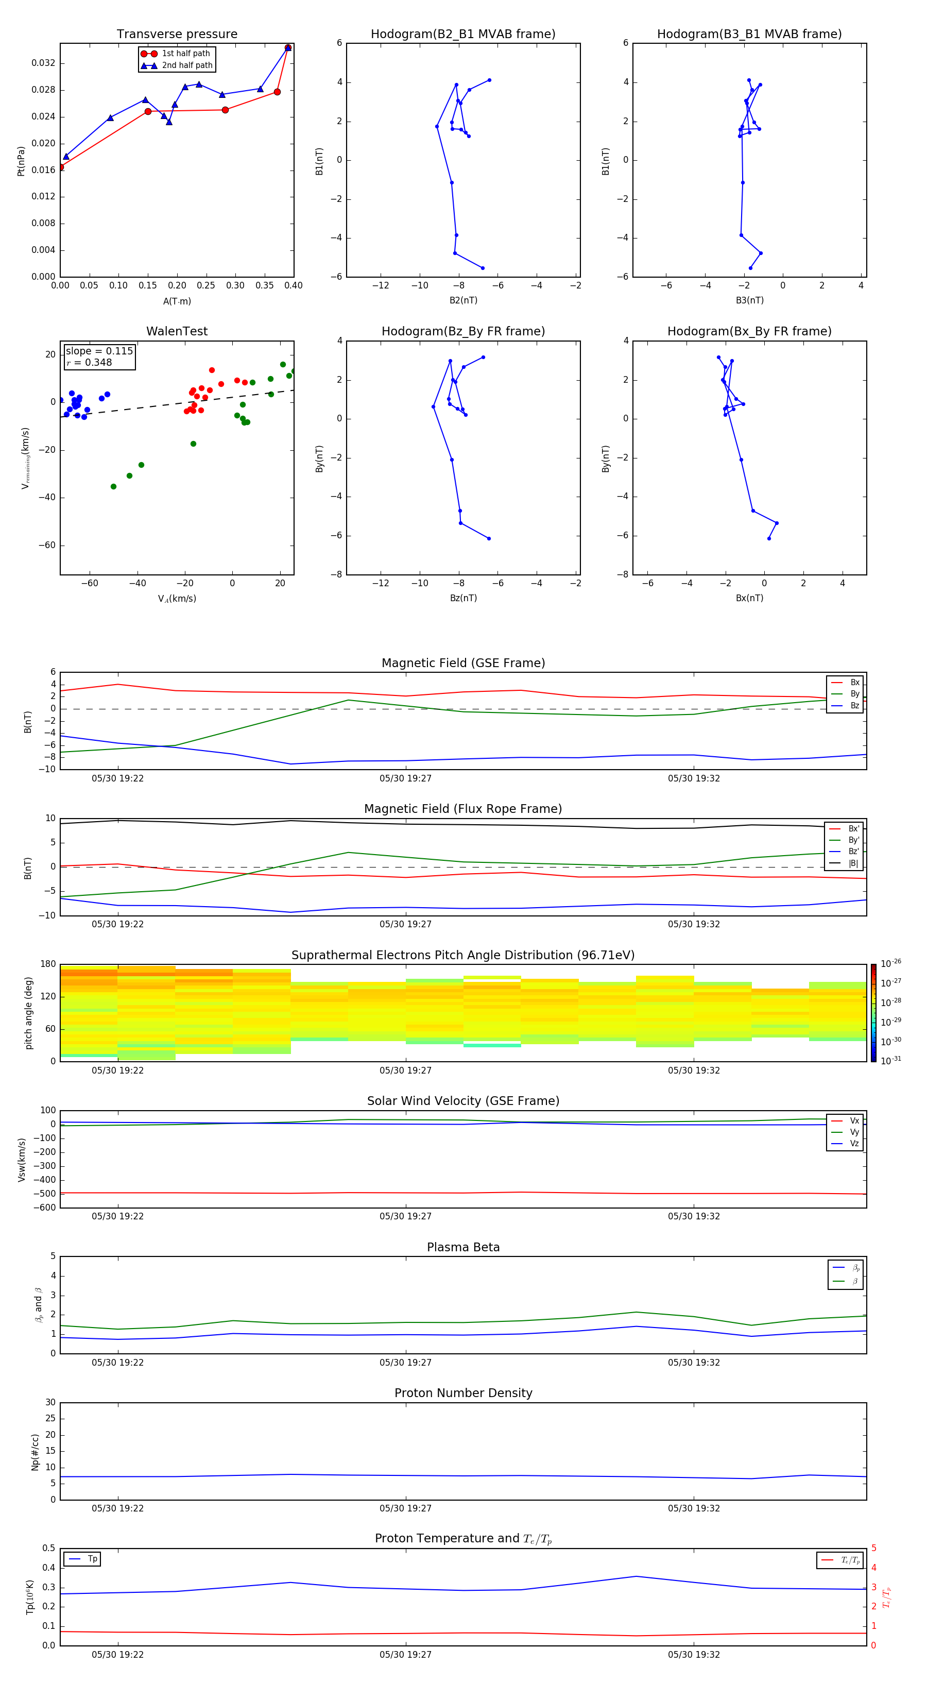Click the |B| legend entry in Flux Rope plot
927x1700 pixels.
[844, 863]
